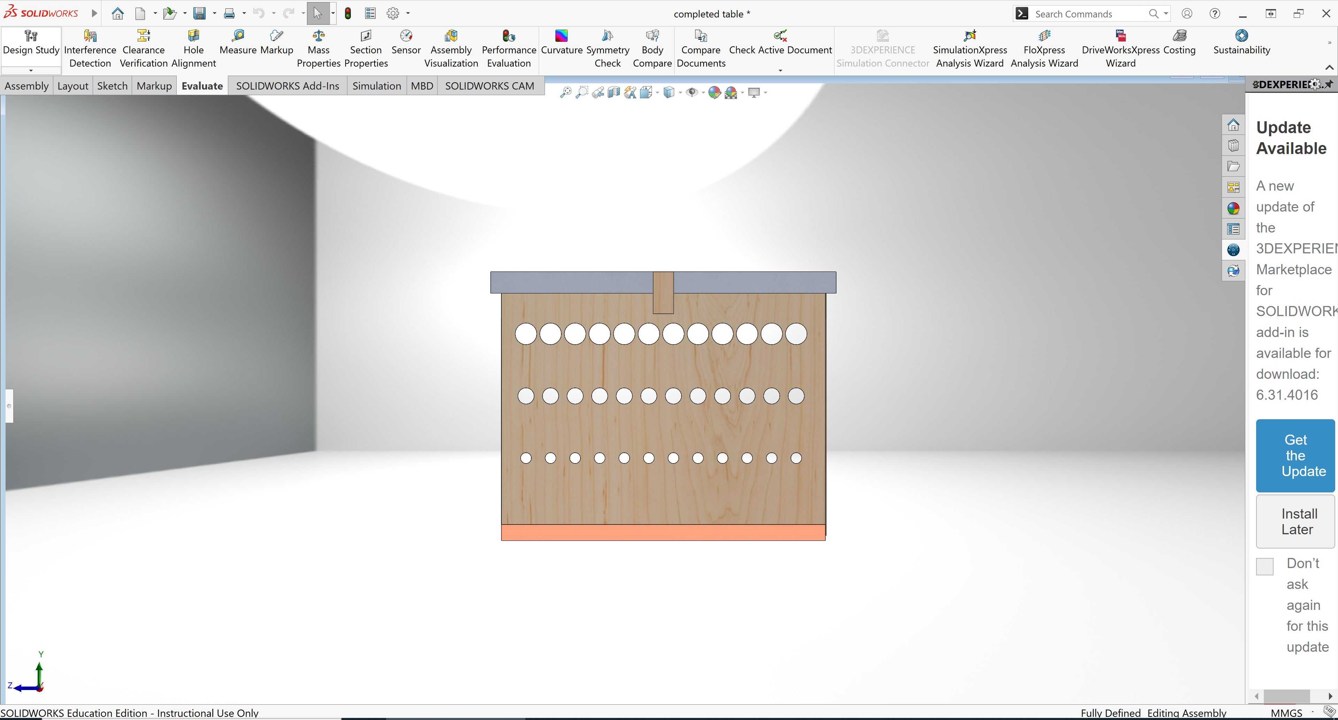Expand the Check Active Document dropdown
This screenshot has width=1338, height=720.
[780, 70]
